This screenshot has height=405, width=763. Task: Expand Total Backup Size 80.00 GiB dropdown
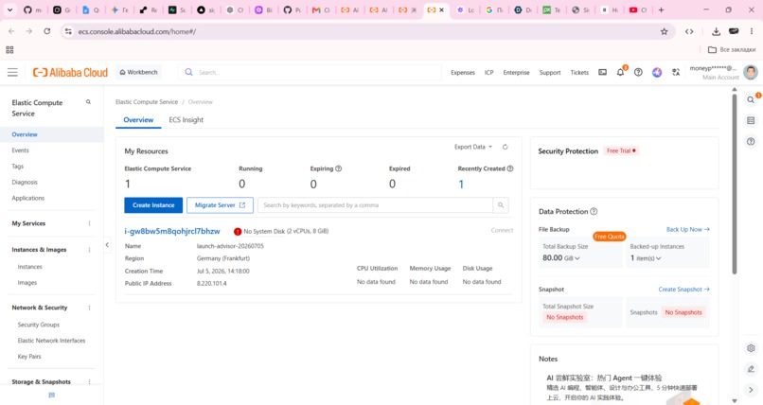click(561, 258)
